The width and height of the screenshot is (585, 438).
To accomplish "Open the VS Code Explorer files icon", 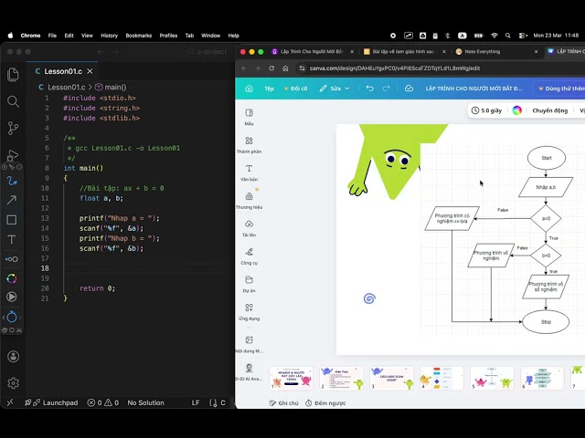I will 13,75.
